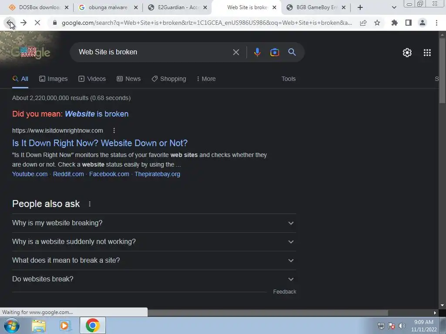
Task: Open options dots beside People also ask
Action: [90, 204]
